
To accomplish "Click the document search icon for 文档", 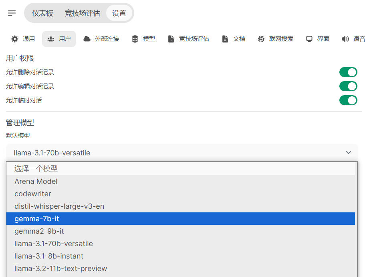I will tap(225, 39).
